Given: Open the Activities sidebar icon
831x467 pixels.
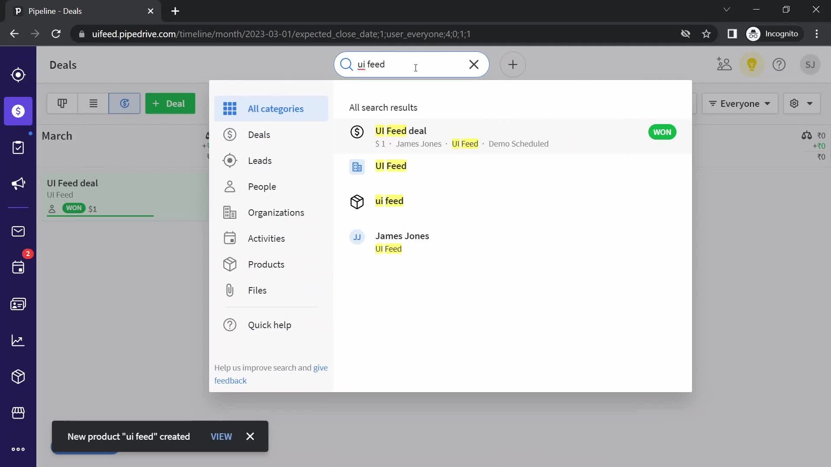Looking at the screenshot, I should [18, 147].
